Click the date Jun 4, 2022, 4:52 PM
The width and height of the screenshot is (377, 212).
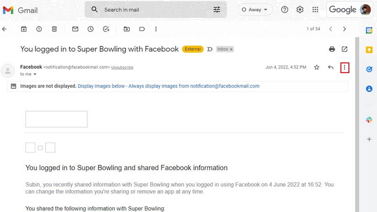pyautogui.click(x=286, y=67)
